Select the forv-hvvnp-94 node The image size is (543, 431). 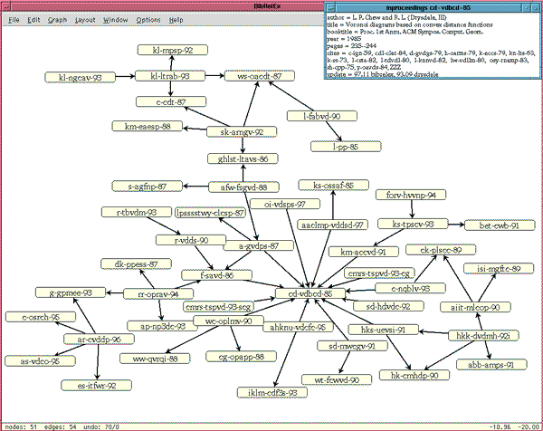tap(411, 195)
